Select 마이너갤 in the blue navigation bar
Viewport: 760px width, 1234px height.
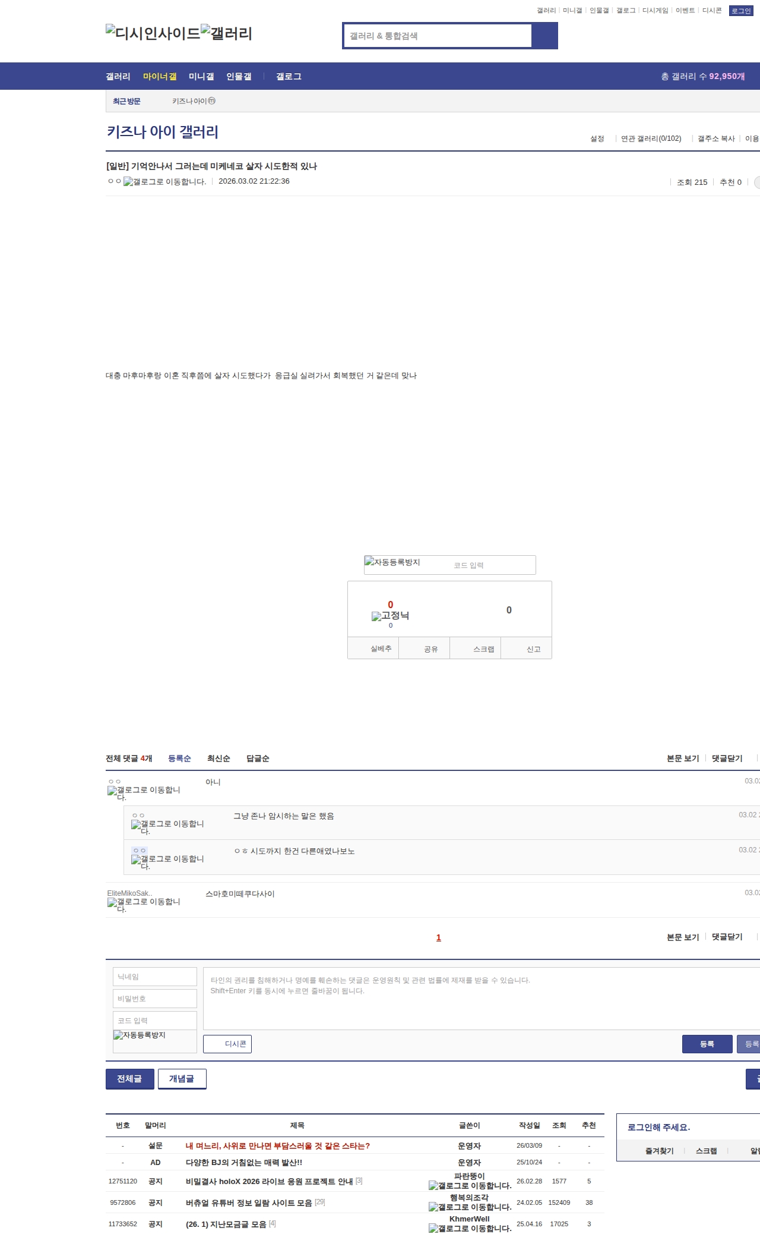[x=160, y=76]
